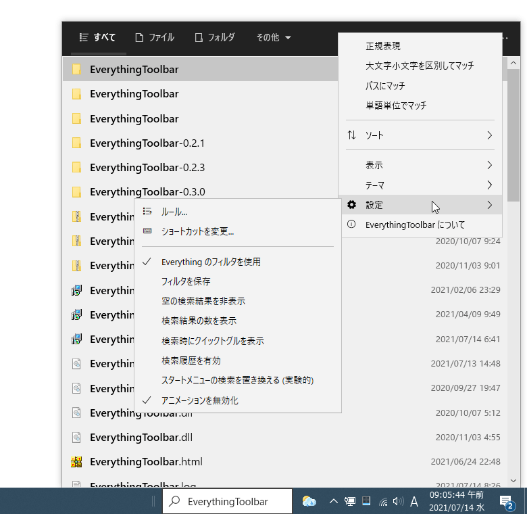Click the date 2021/06/24 22:48

466,461
